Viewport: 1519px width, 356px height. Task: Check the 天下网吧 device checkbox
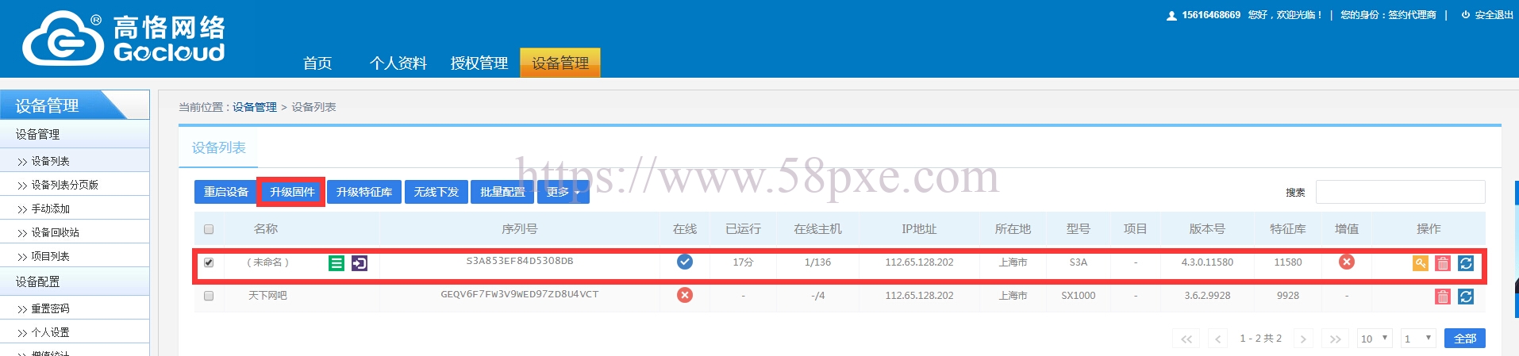209,296
